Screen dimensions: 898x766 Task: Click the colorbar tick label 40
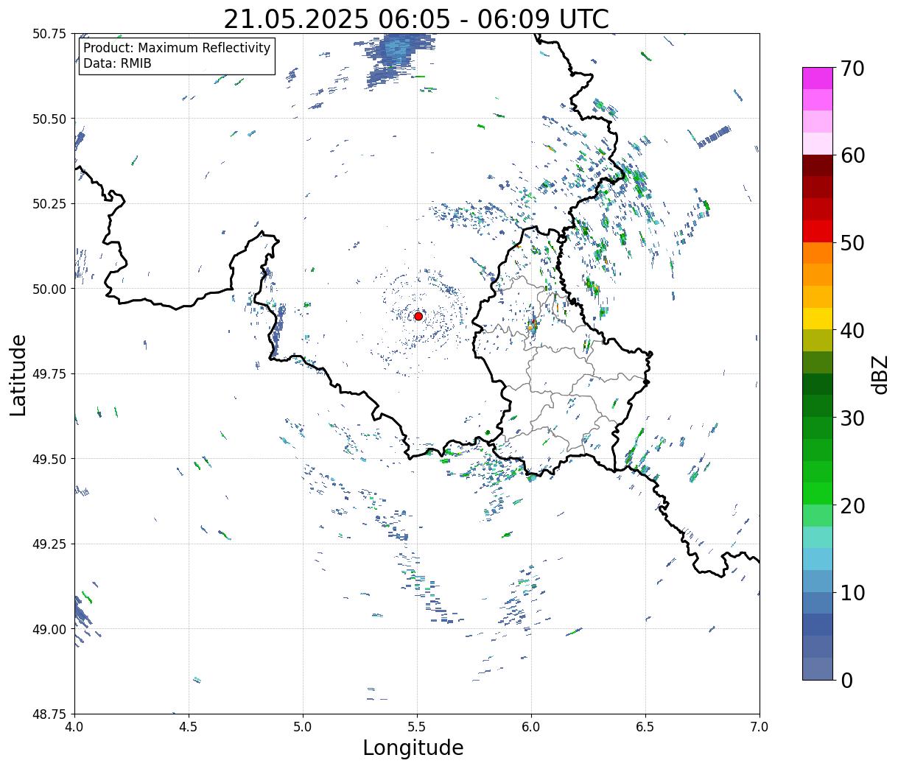point(853,331)
